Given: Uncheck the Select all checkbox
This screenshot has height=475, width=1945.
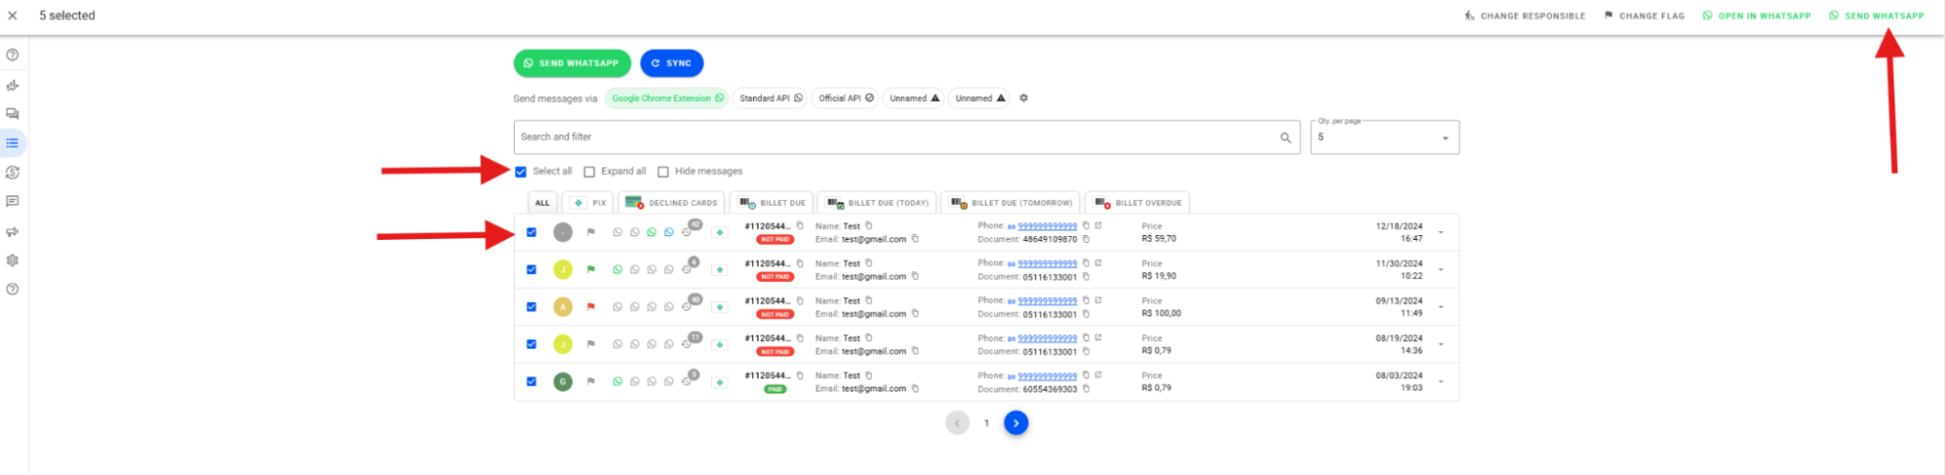Looking at the screenshot, I should coord(522,172).
